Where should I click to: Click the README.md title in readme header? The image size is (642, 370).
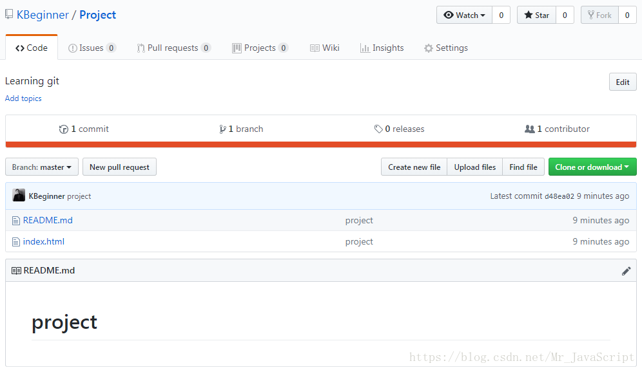[x=49, y=271]
